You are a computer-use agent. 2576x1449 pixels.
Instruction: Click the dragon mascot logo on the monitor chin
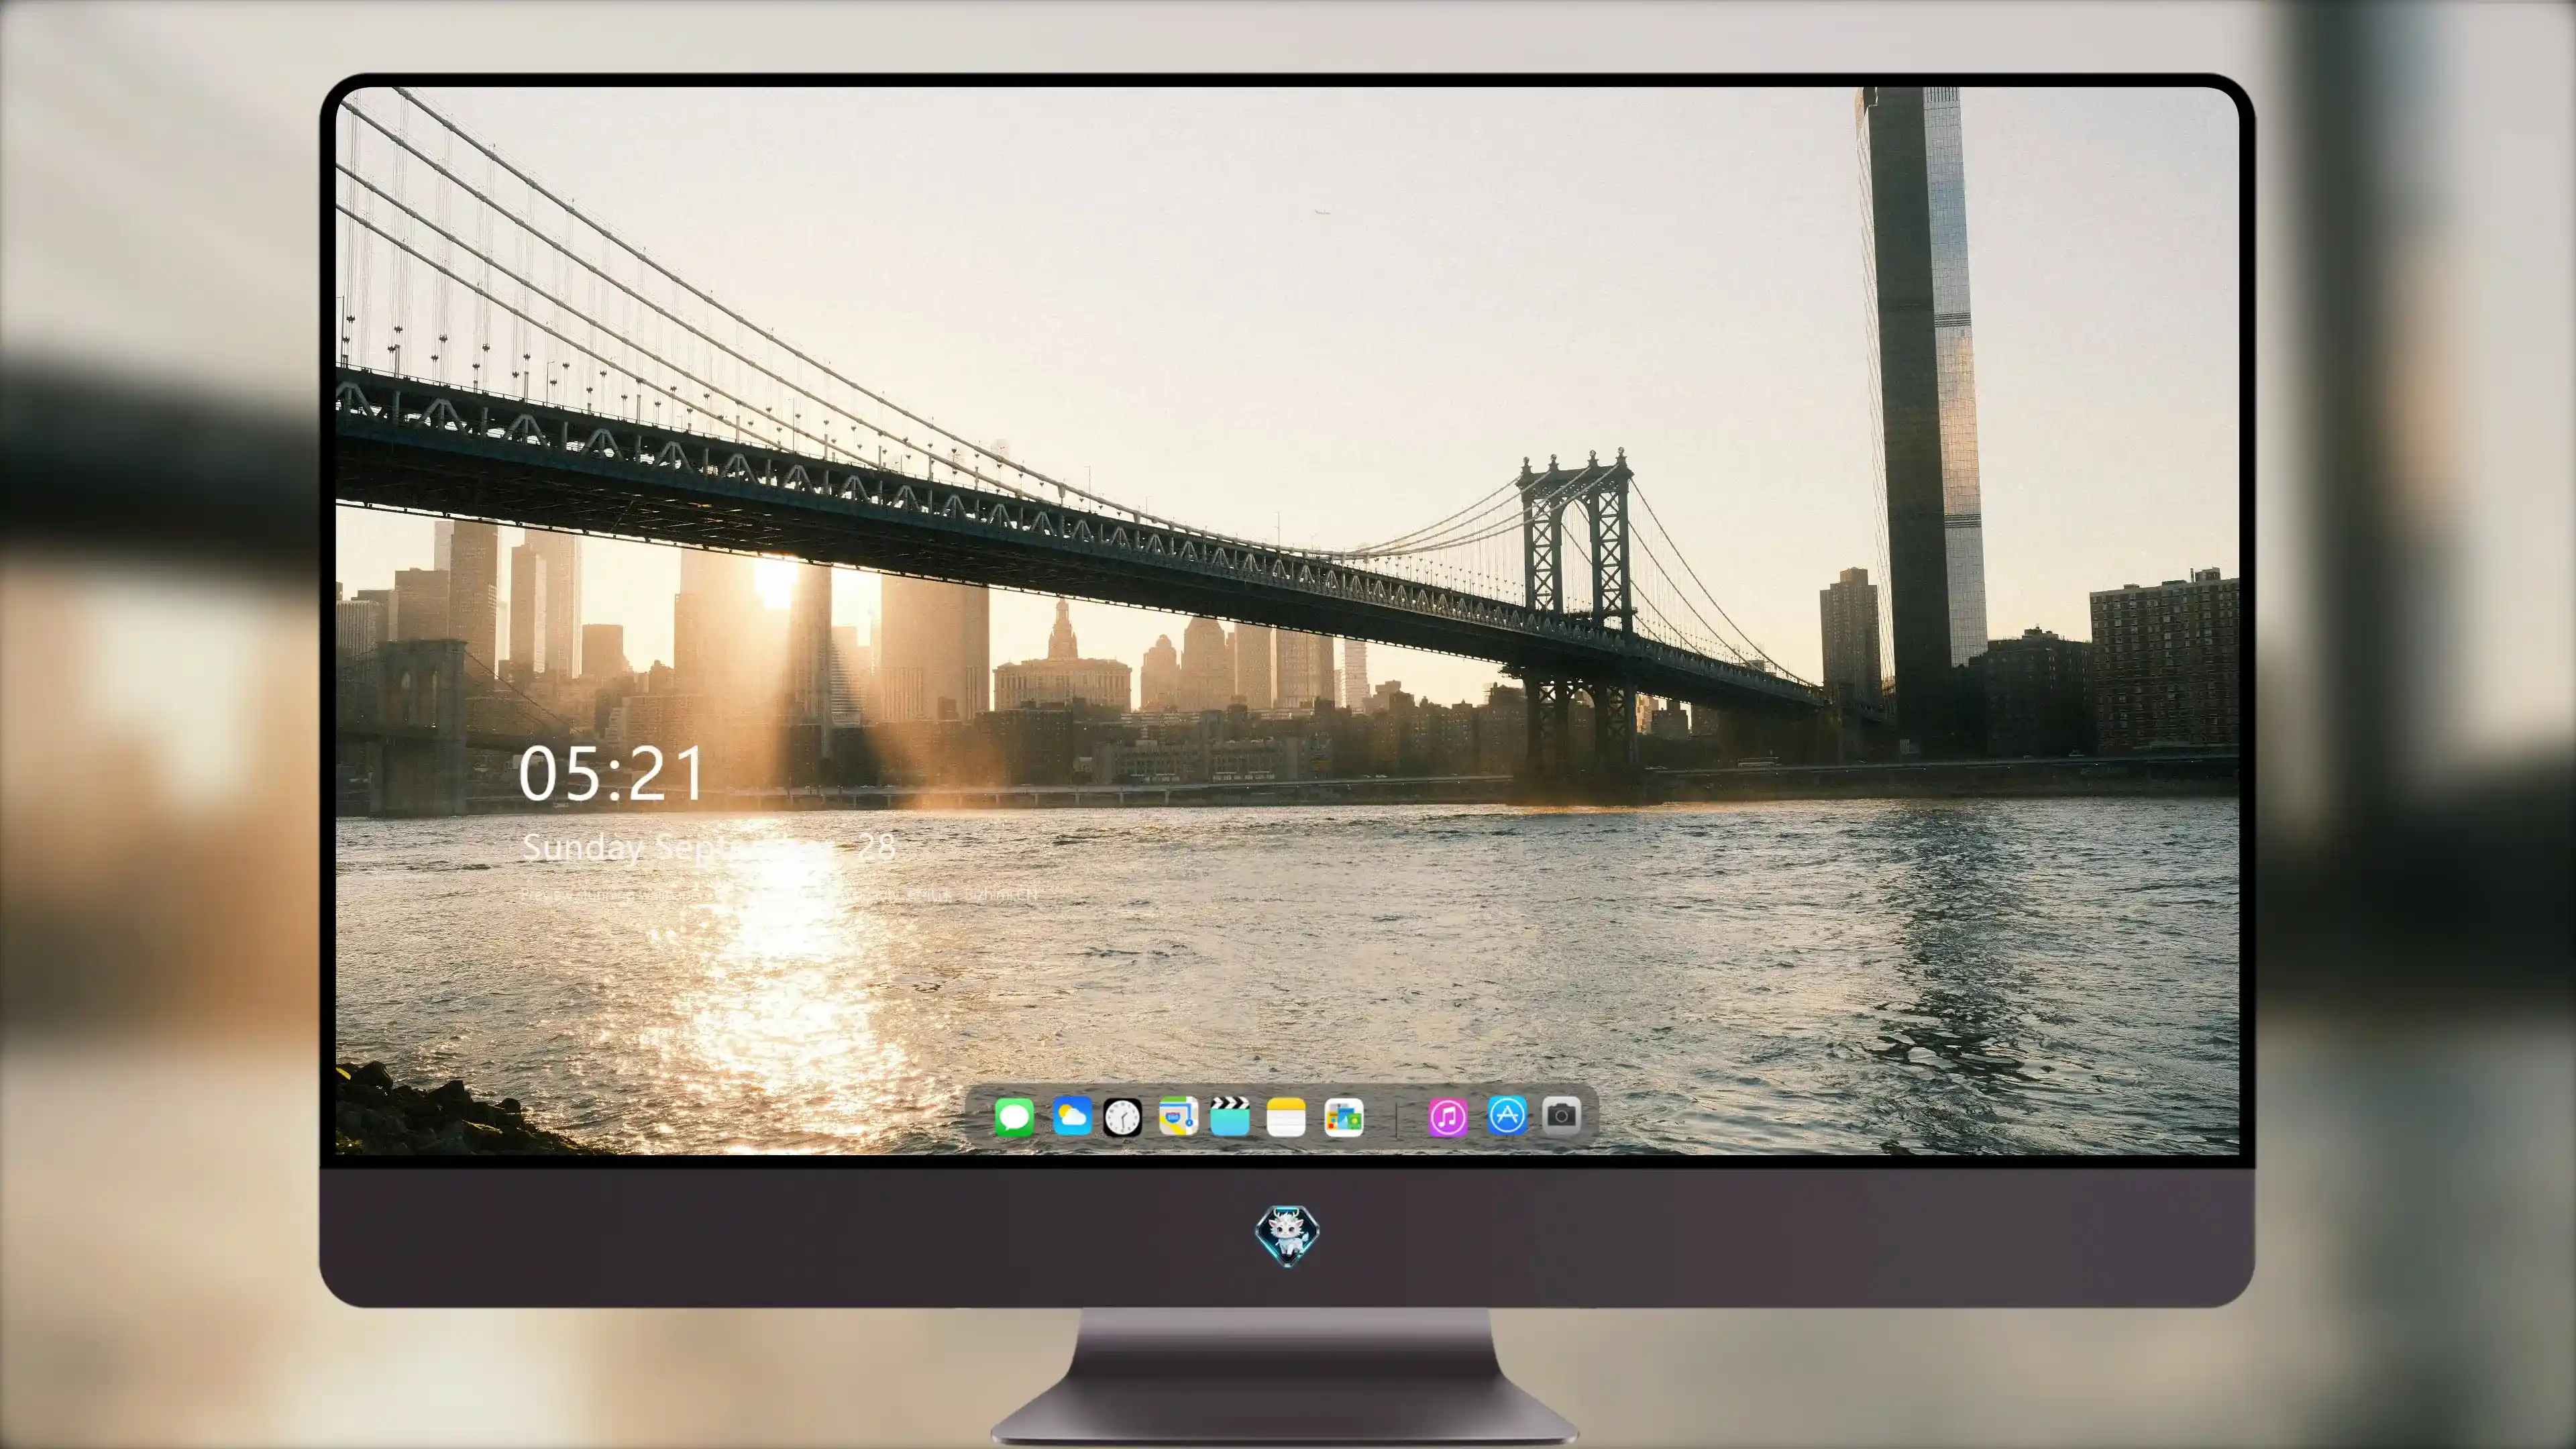[x=1287, y=1236]
